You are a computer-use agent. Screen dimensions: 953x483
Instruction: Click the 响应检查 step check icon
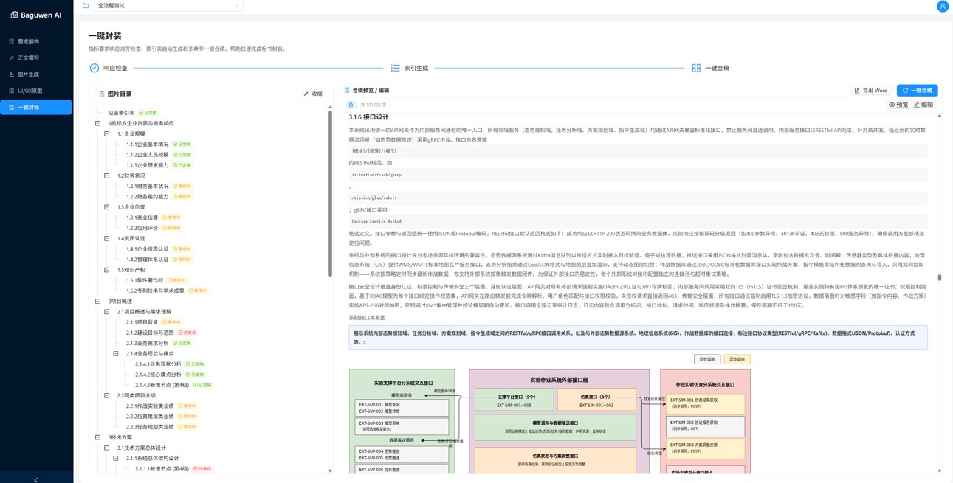[94, 68]
